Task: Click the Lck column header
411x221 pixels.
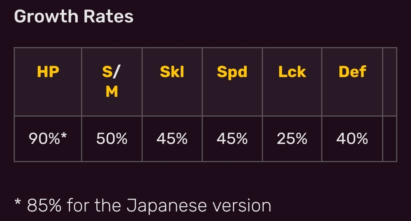Action: pyautogui.click(x=292, y=72)
